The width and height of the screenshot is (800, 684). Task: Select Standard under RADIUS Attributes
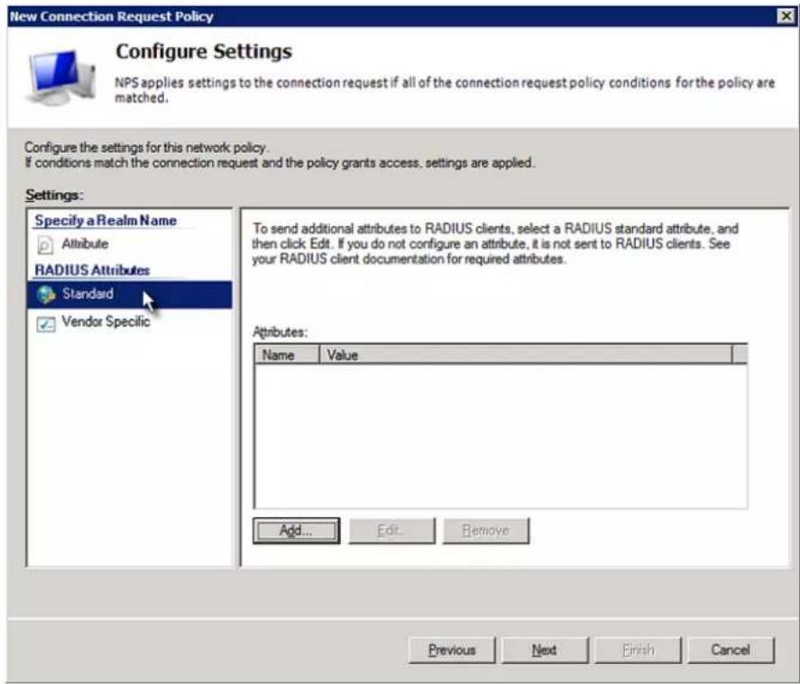click(x=129, y=294)
